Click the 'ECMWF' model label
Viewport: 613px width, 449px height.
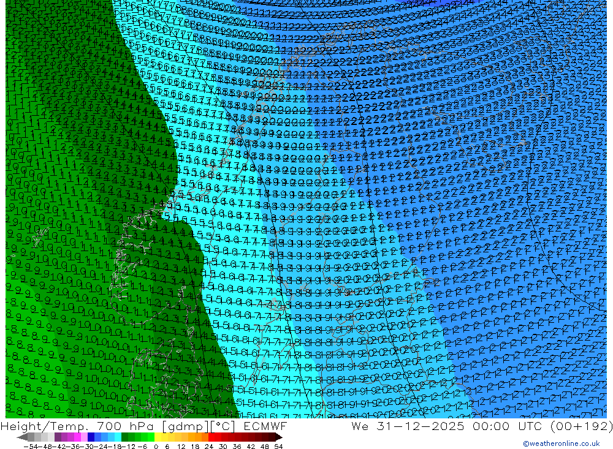pyautogui.click(x=265, y=426)
